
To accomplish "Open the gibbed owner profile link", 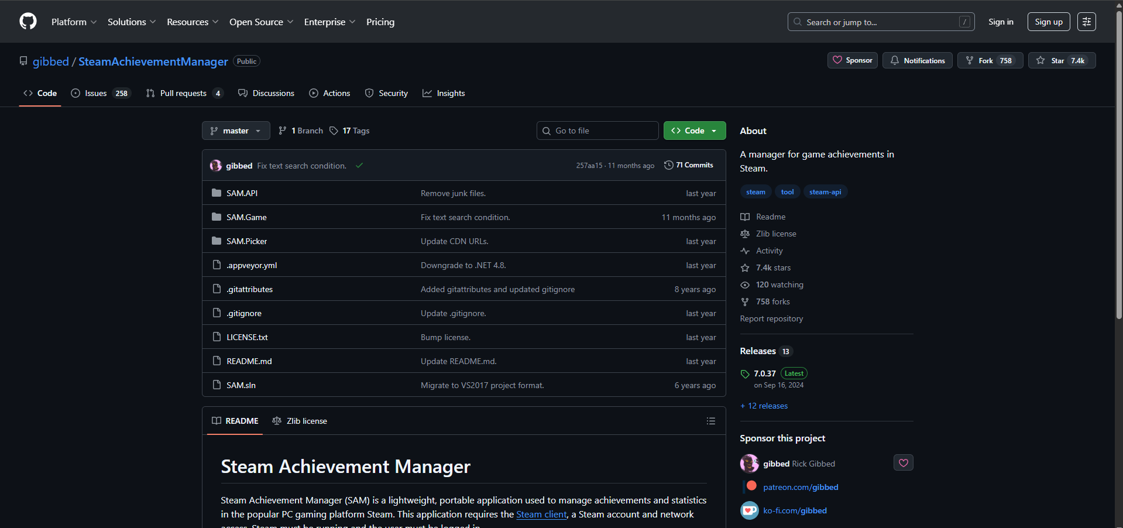I will [51, 61].
